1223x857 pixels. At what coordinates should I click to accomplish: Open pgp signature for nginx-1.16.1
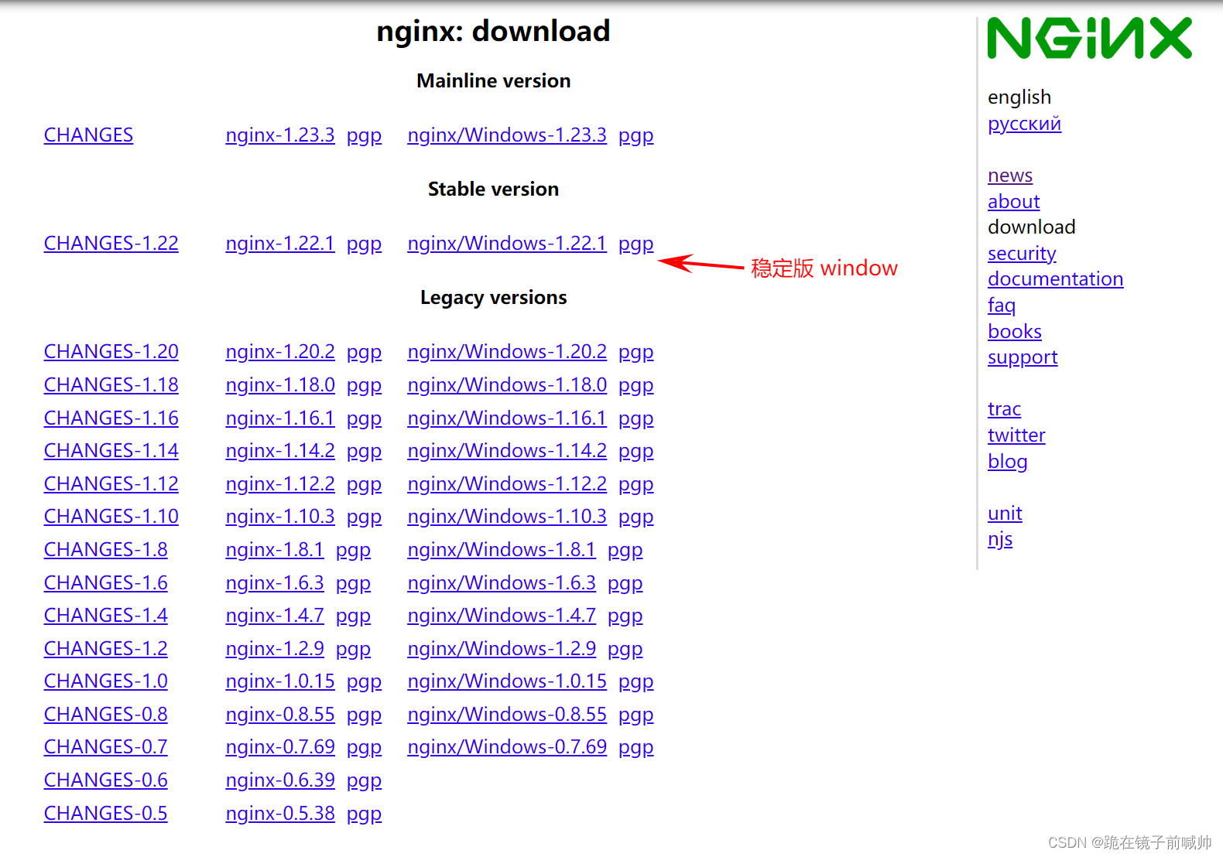pos(364,419)
